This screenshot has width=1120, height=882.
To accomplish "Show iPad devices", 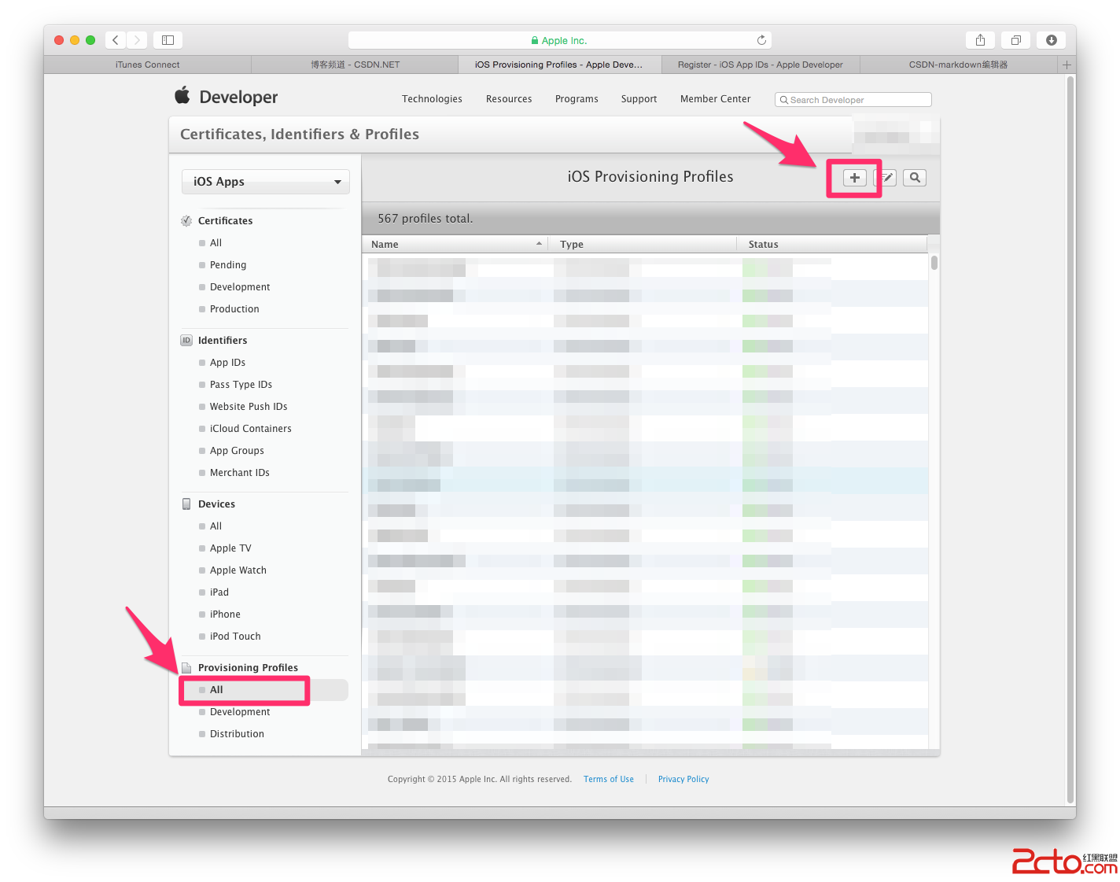I will pyautogui.click(x=219, y=592).
